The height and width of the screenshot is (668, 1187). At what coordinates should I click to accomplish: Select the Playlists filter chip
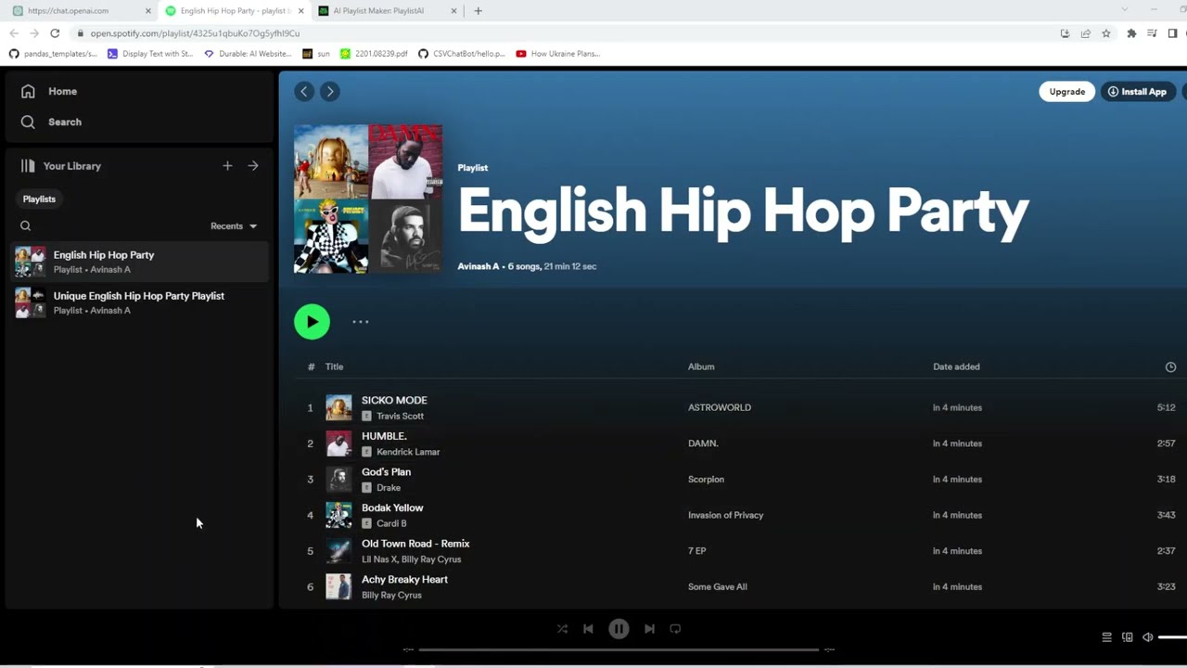point(39,199)
